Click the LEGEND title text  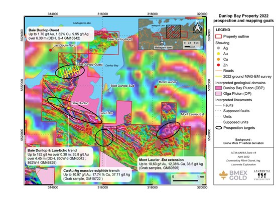(223, 30)
